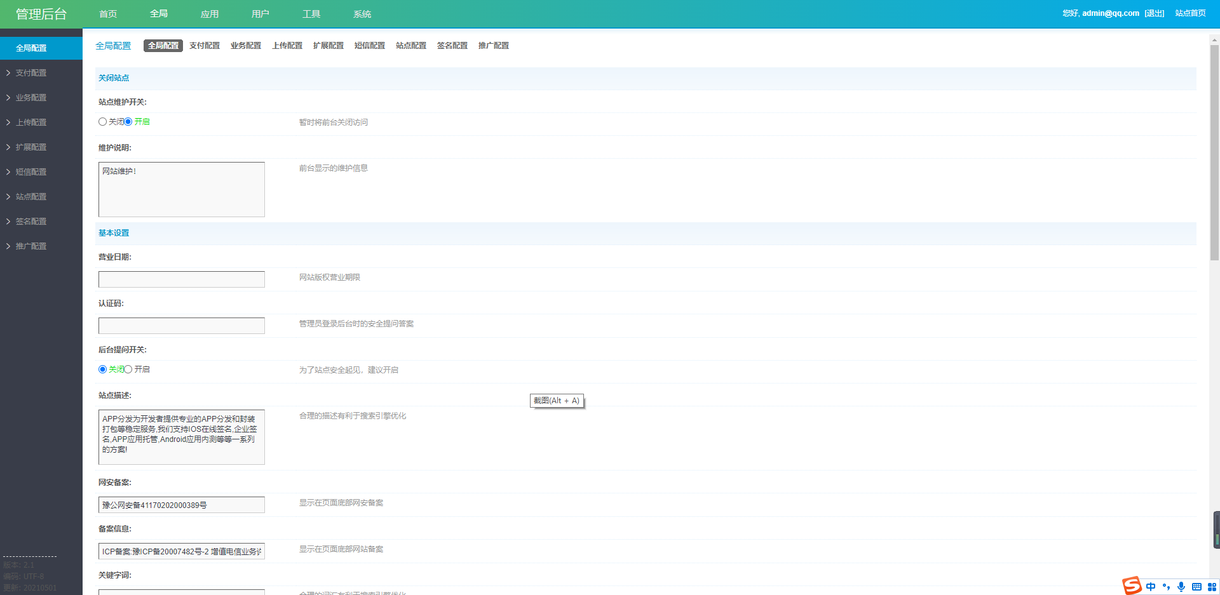The height and width of the screenshot is (595, 1220).
Task: Click the punctuation mode icon in IME bar
Action: (x=1166, y=587)
